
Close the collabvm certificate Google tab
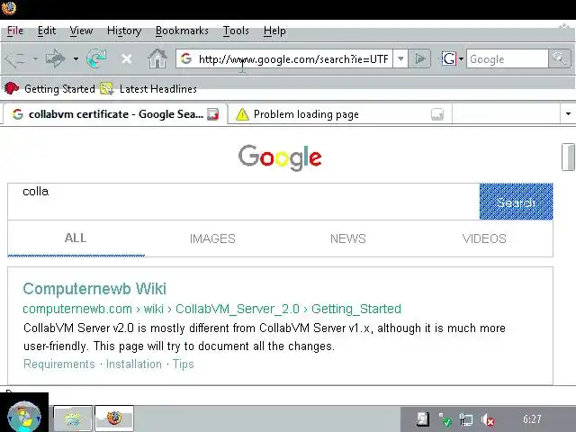[213, 114]
